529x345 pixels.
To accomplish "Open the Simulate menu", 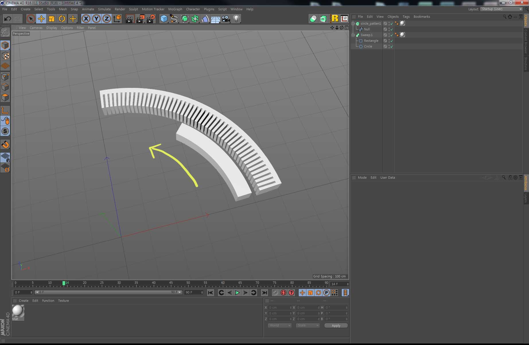I will point(104,9).
